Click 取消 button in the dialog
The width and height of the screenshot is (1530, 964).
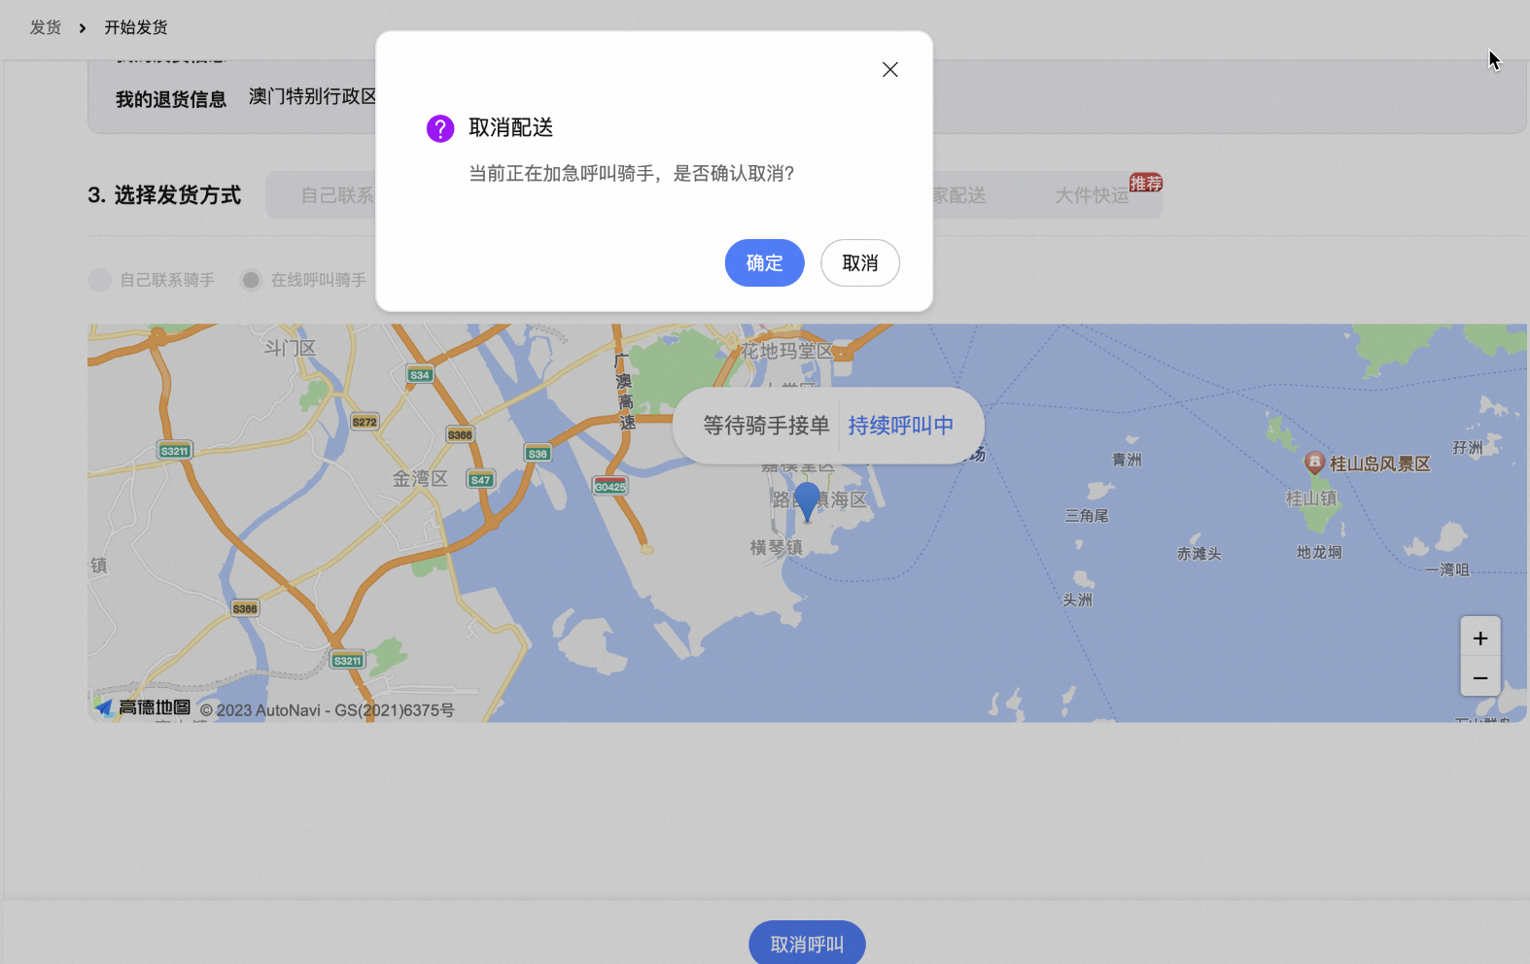[859, 262]
